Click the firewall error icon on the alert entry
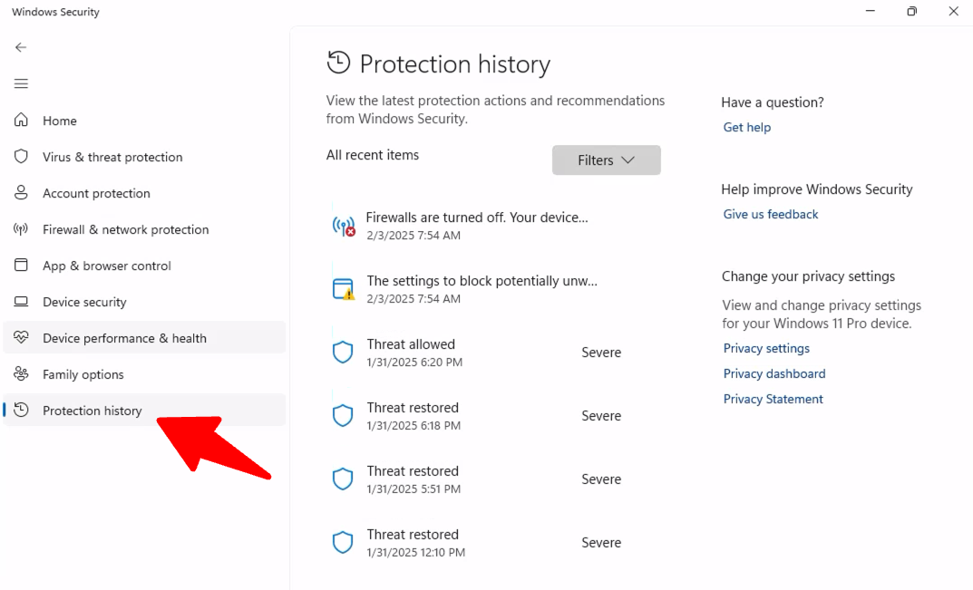 click(343, 225)
